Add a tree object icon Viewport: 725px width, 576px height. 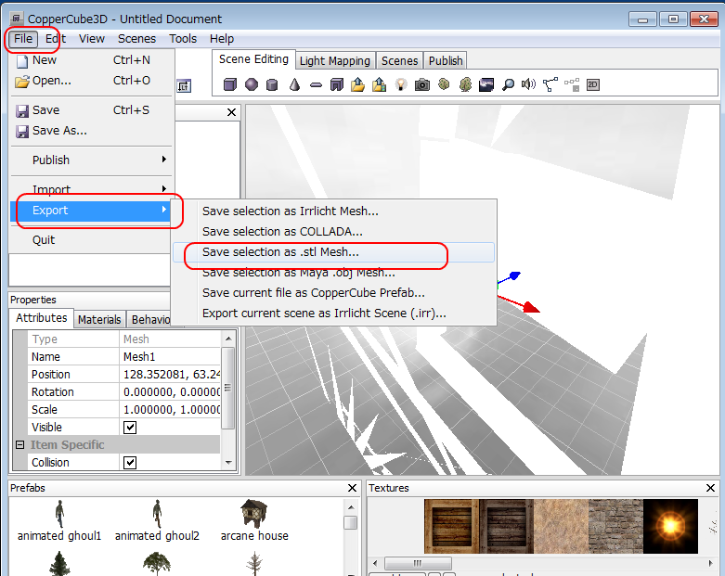pyautogui.click(x=466, y=84)
